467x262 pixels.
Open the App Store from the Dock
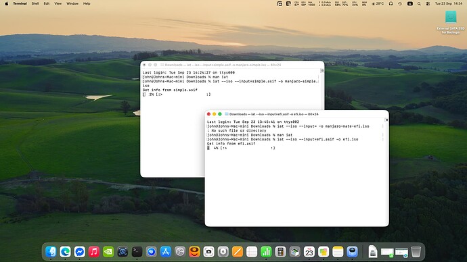tap(166, 252)
